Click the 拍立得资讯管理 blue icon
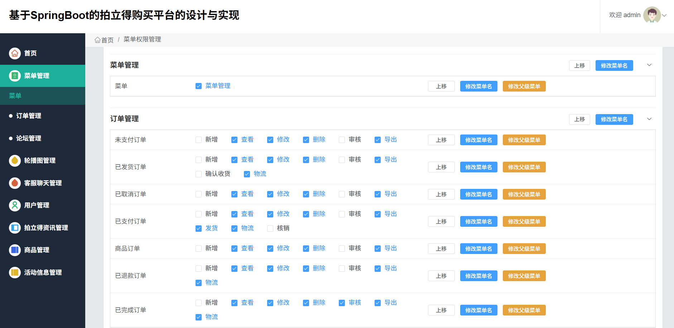This screenshot has height=328, width=674. point(15,228)
